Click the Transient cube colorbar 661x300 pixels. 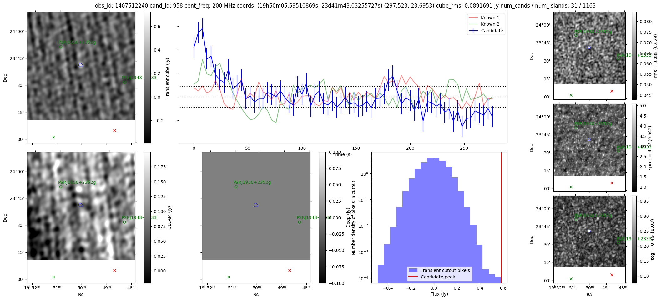147,77
